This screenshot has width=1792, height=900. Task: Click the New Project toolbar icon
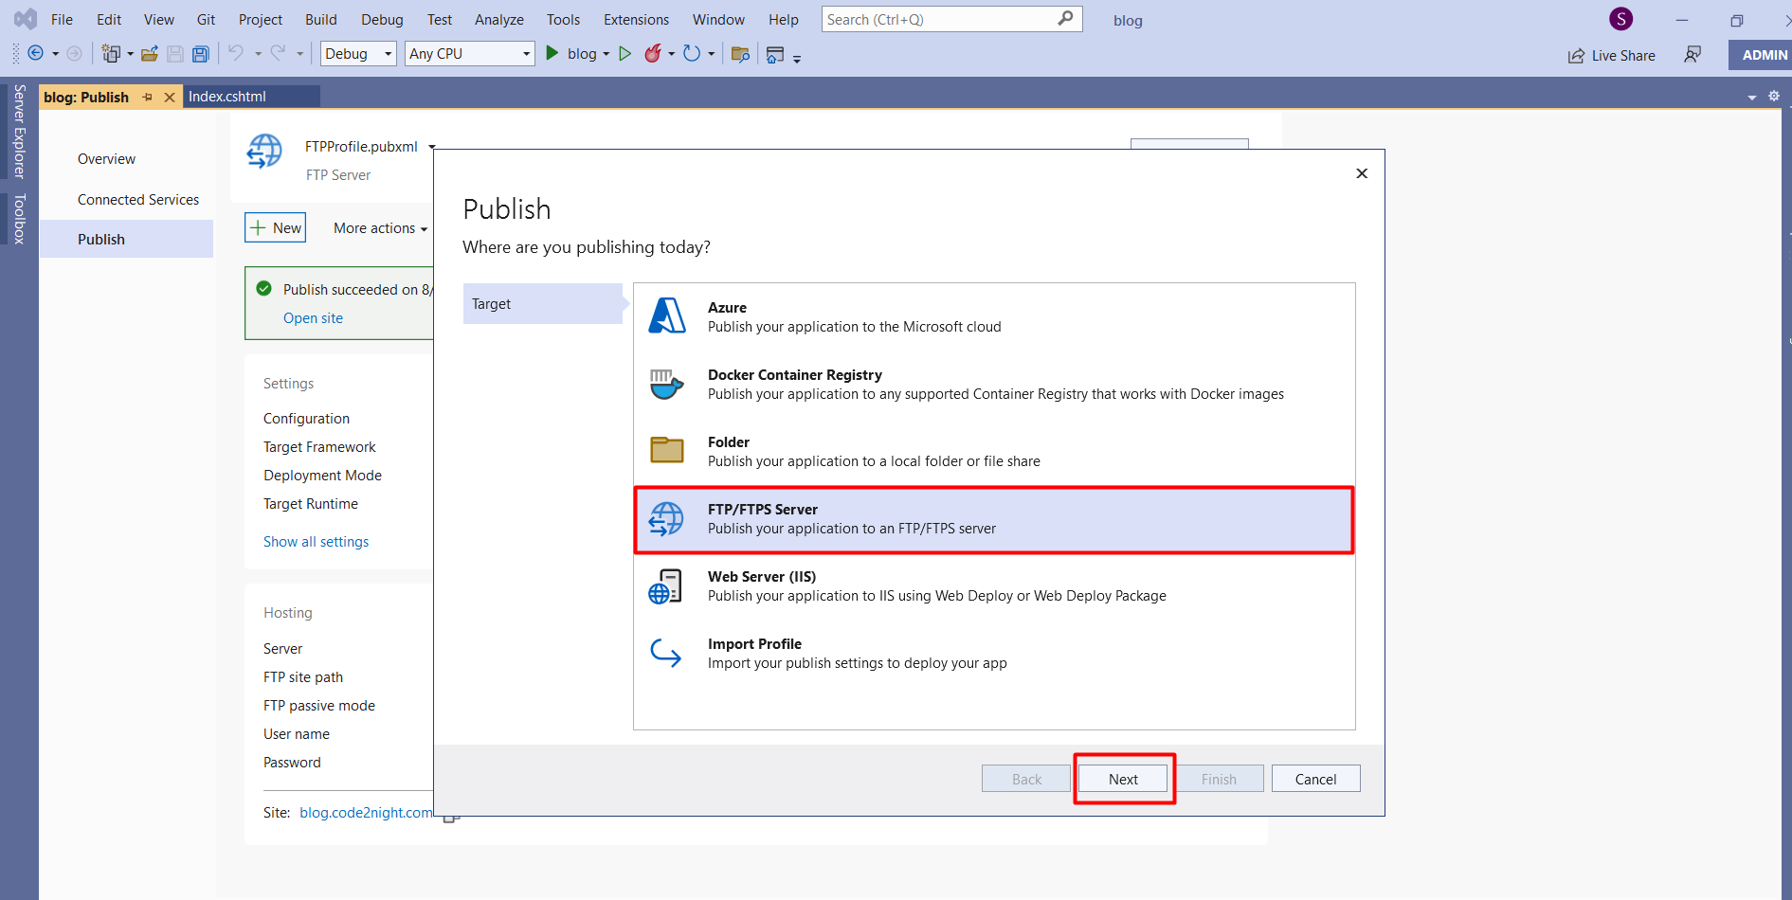click(112, 53)
